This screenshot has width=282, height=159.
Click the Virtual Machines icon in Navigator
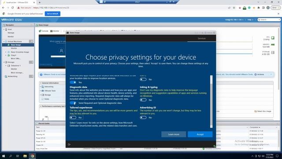click(x=6, y=42)
